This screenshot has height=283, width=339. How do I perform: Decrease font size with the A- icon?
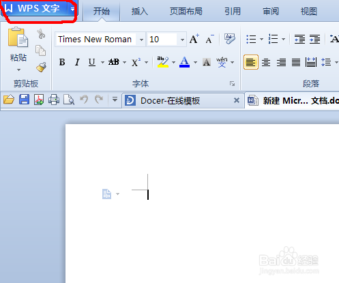click(x=209, y=39)
